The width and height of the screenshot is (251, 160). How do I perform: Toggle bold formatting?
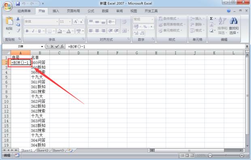click(x=27, y=31)
